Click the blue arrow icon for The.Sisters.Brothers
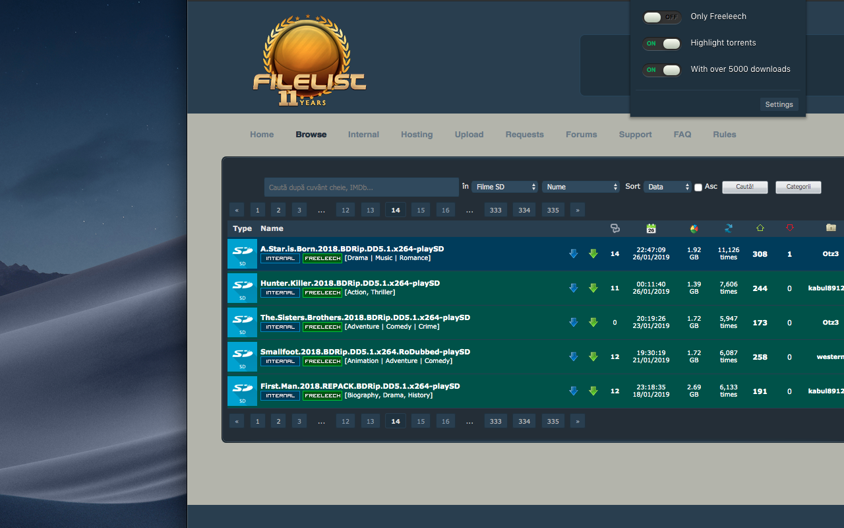The image size is (844, 528). coord(573,323)
